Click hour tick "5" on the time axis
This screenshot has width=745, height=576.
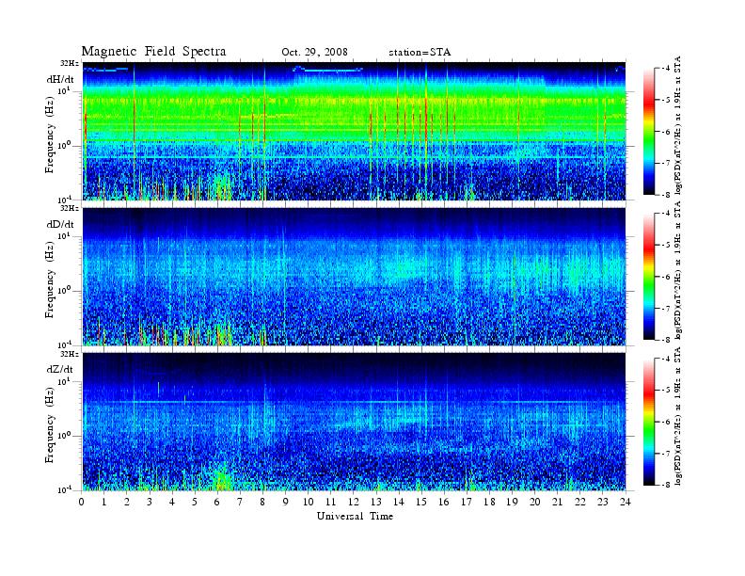click(195, 502)
